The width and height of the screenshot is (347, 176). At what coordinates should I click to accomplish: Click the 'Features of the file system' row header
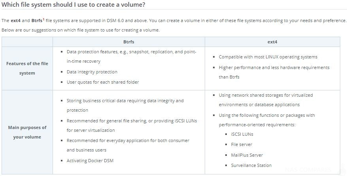coord(27,68)
